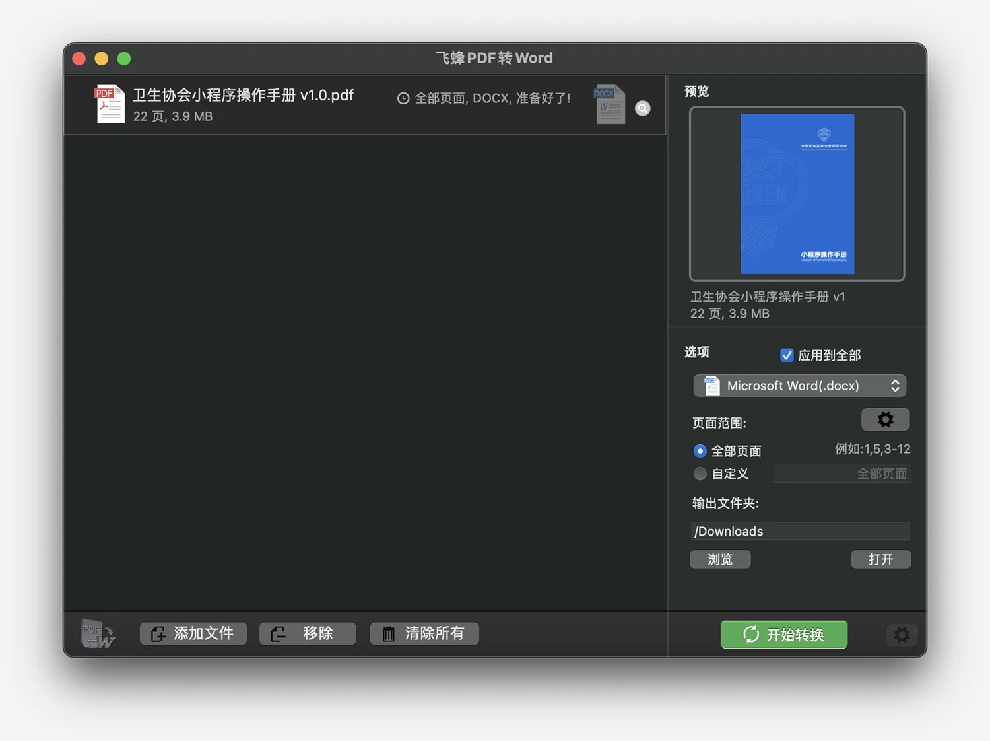Maximize window with the green button

coord(124,59)
